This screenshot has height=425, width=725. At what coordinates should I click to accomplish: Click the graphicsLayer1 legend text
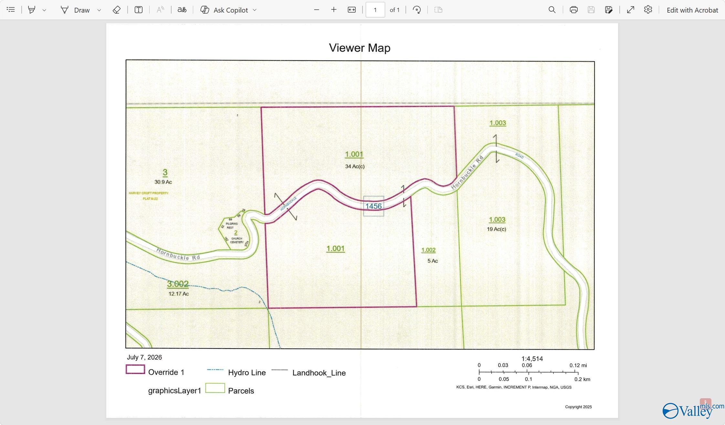pyautogui.click(x=174, y=391)
